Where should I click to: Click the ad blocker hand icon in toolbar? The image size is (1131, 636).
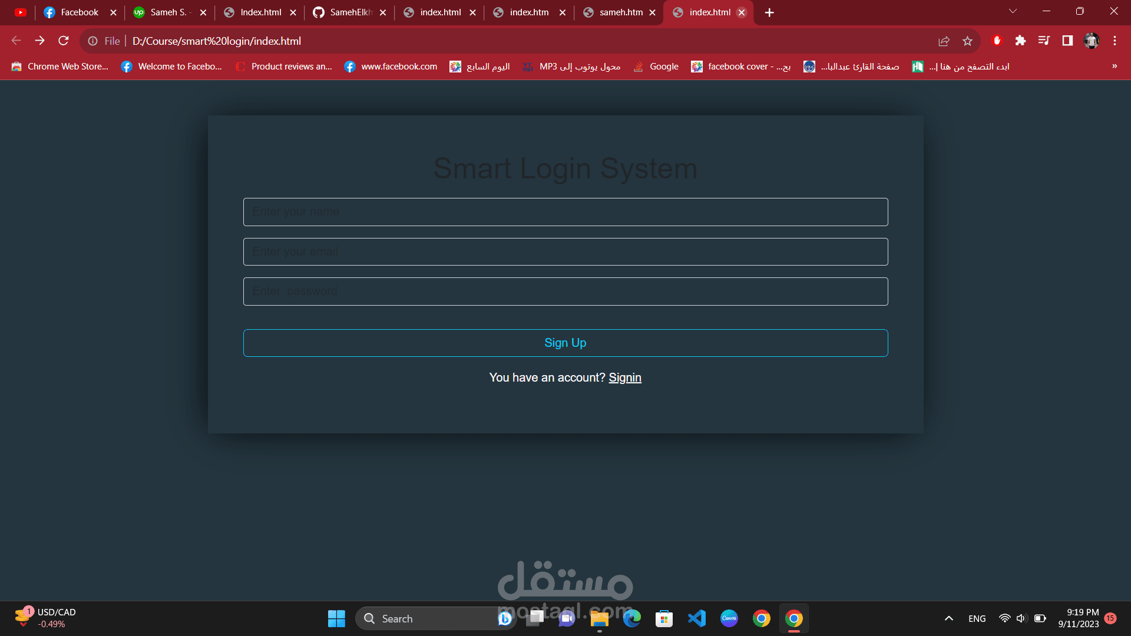click(997, 41)
